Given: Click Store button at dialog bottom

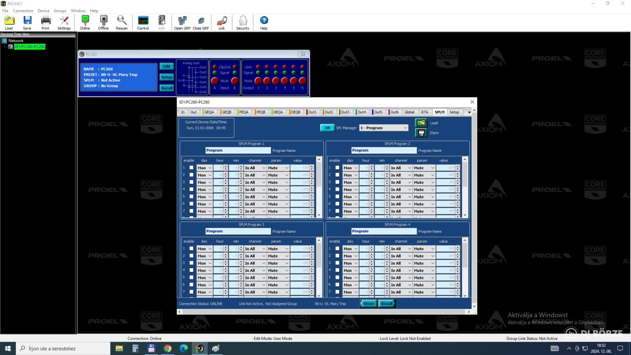Looking at the screenshot, I should coord(369,304).
